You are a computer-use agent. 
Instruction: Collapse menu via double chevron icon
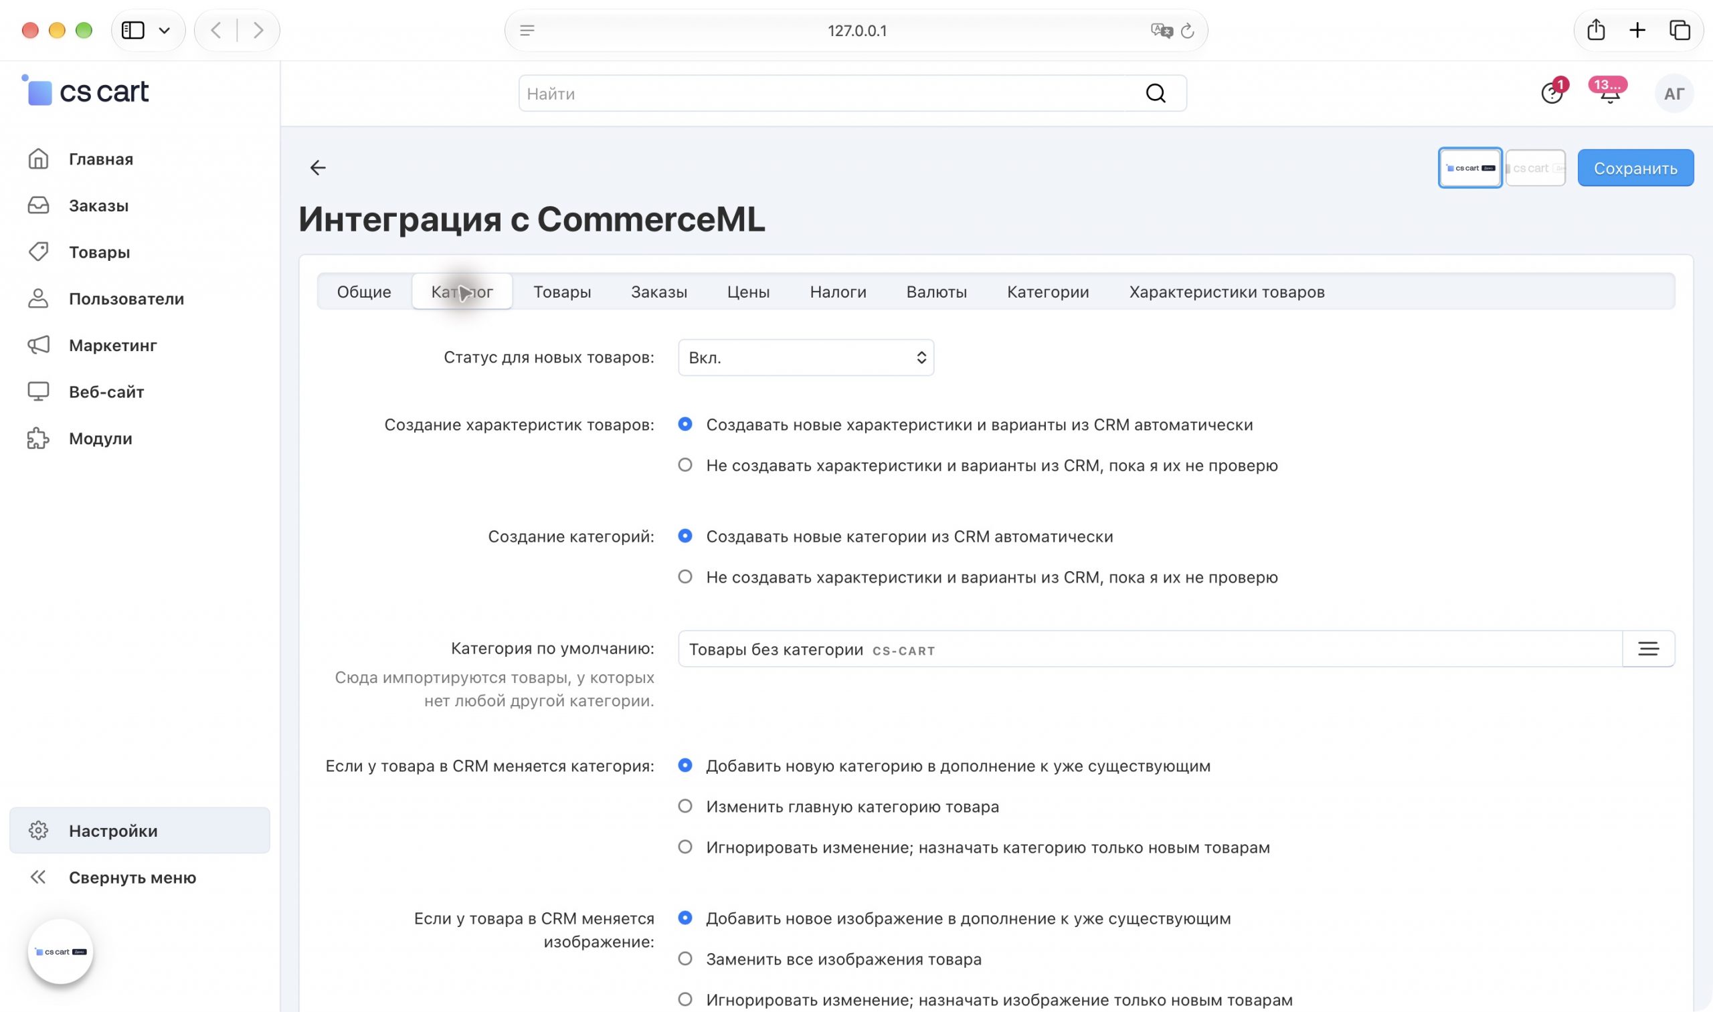[x=38, y=877]
